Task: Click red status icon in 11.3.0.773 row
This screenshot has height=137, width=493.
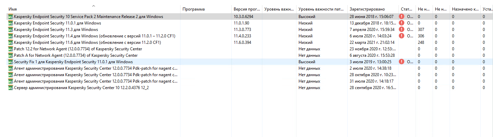Action: 402,30
